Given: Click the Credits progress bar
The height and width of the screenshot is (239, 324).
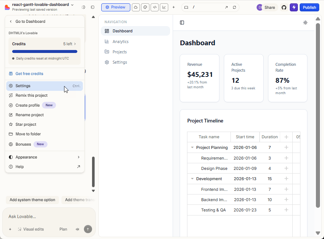Looking at the screenshot, I should pyautogui.click(x=45, y=51).
